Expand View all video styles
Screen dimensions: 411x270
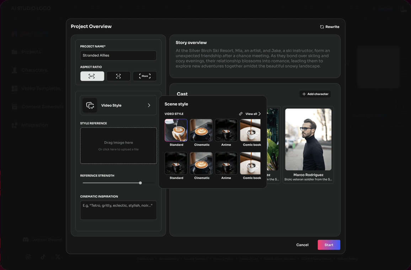[253, 114]
